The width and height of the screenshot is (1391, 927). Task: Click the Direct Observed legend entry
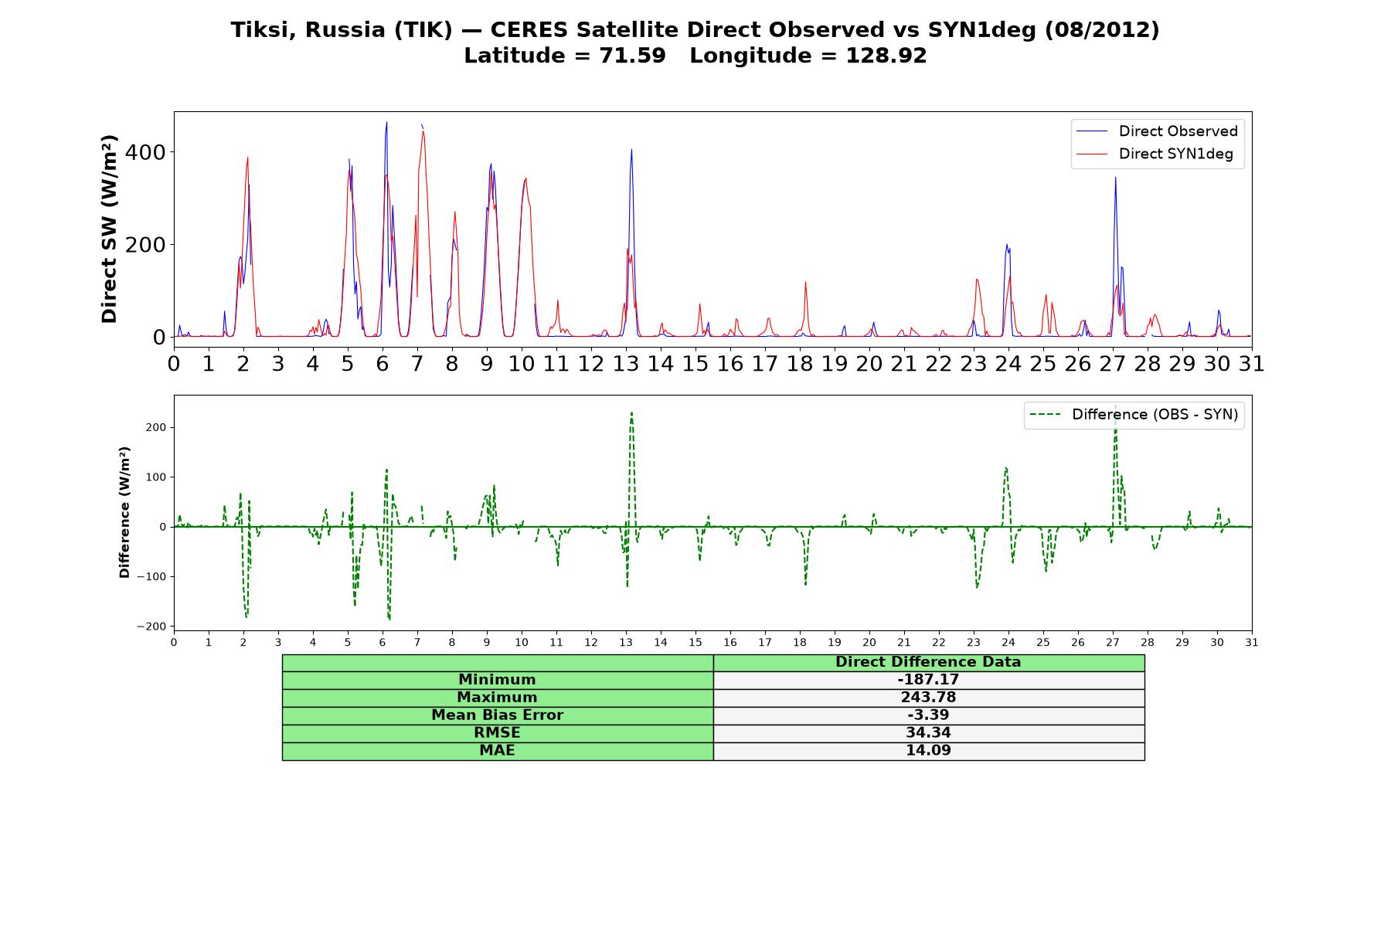point(1157,131)
